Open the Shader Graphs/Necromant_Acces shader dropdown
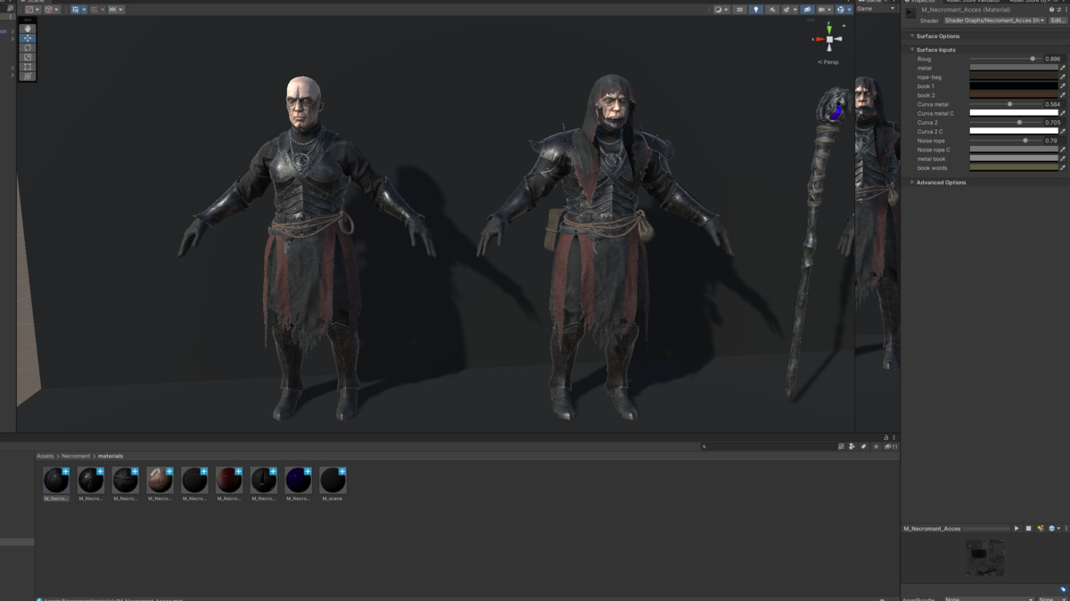The width and height of the screenshot is (1070, 601). [x=994, y=20]
